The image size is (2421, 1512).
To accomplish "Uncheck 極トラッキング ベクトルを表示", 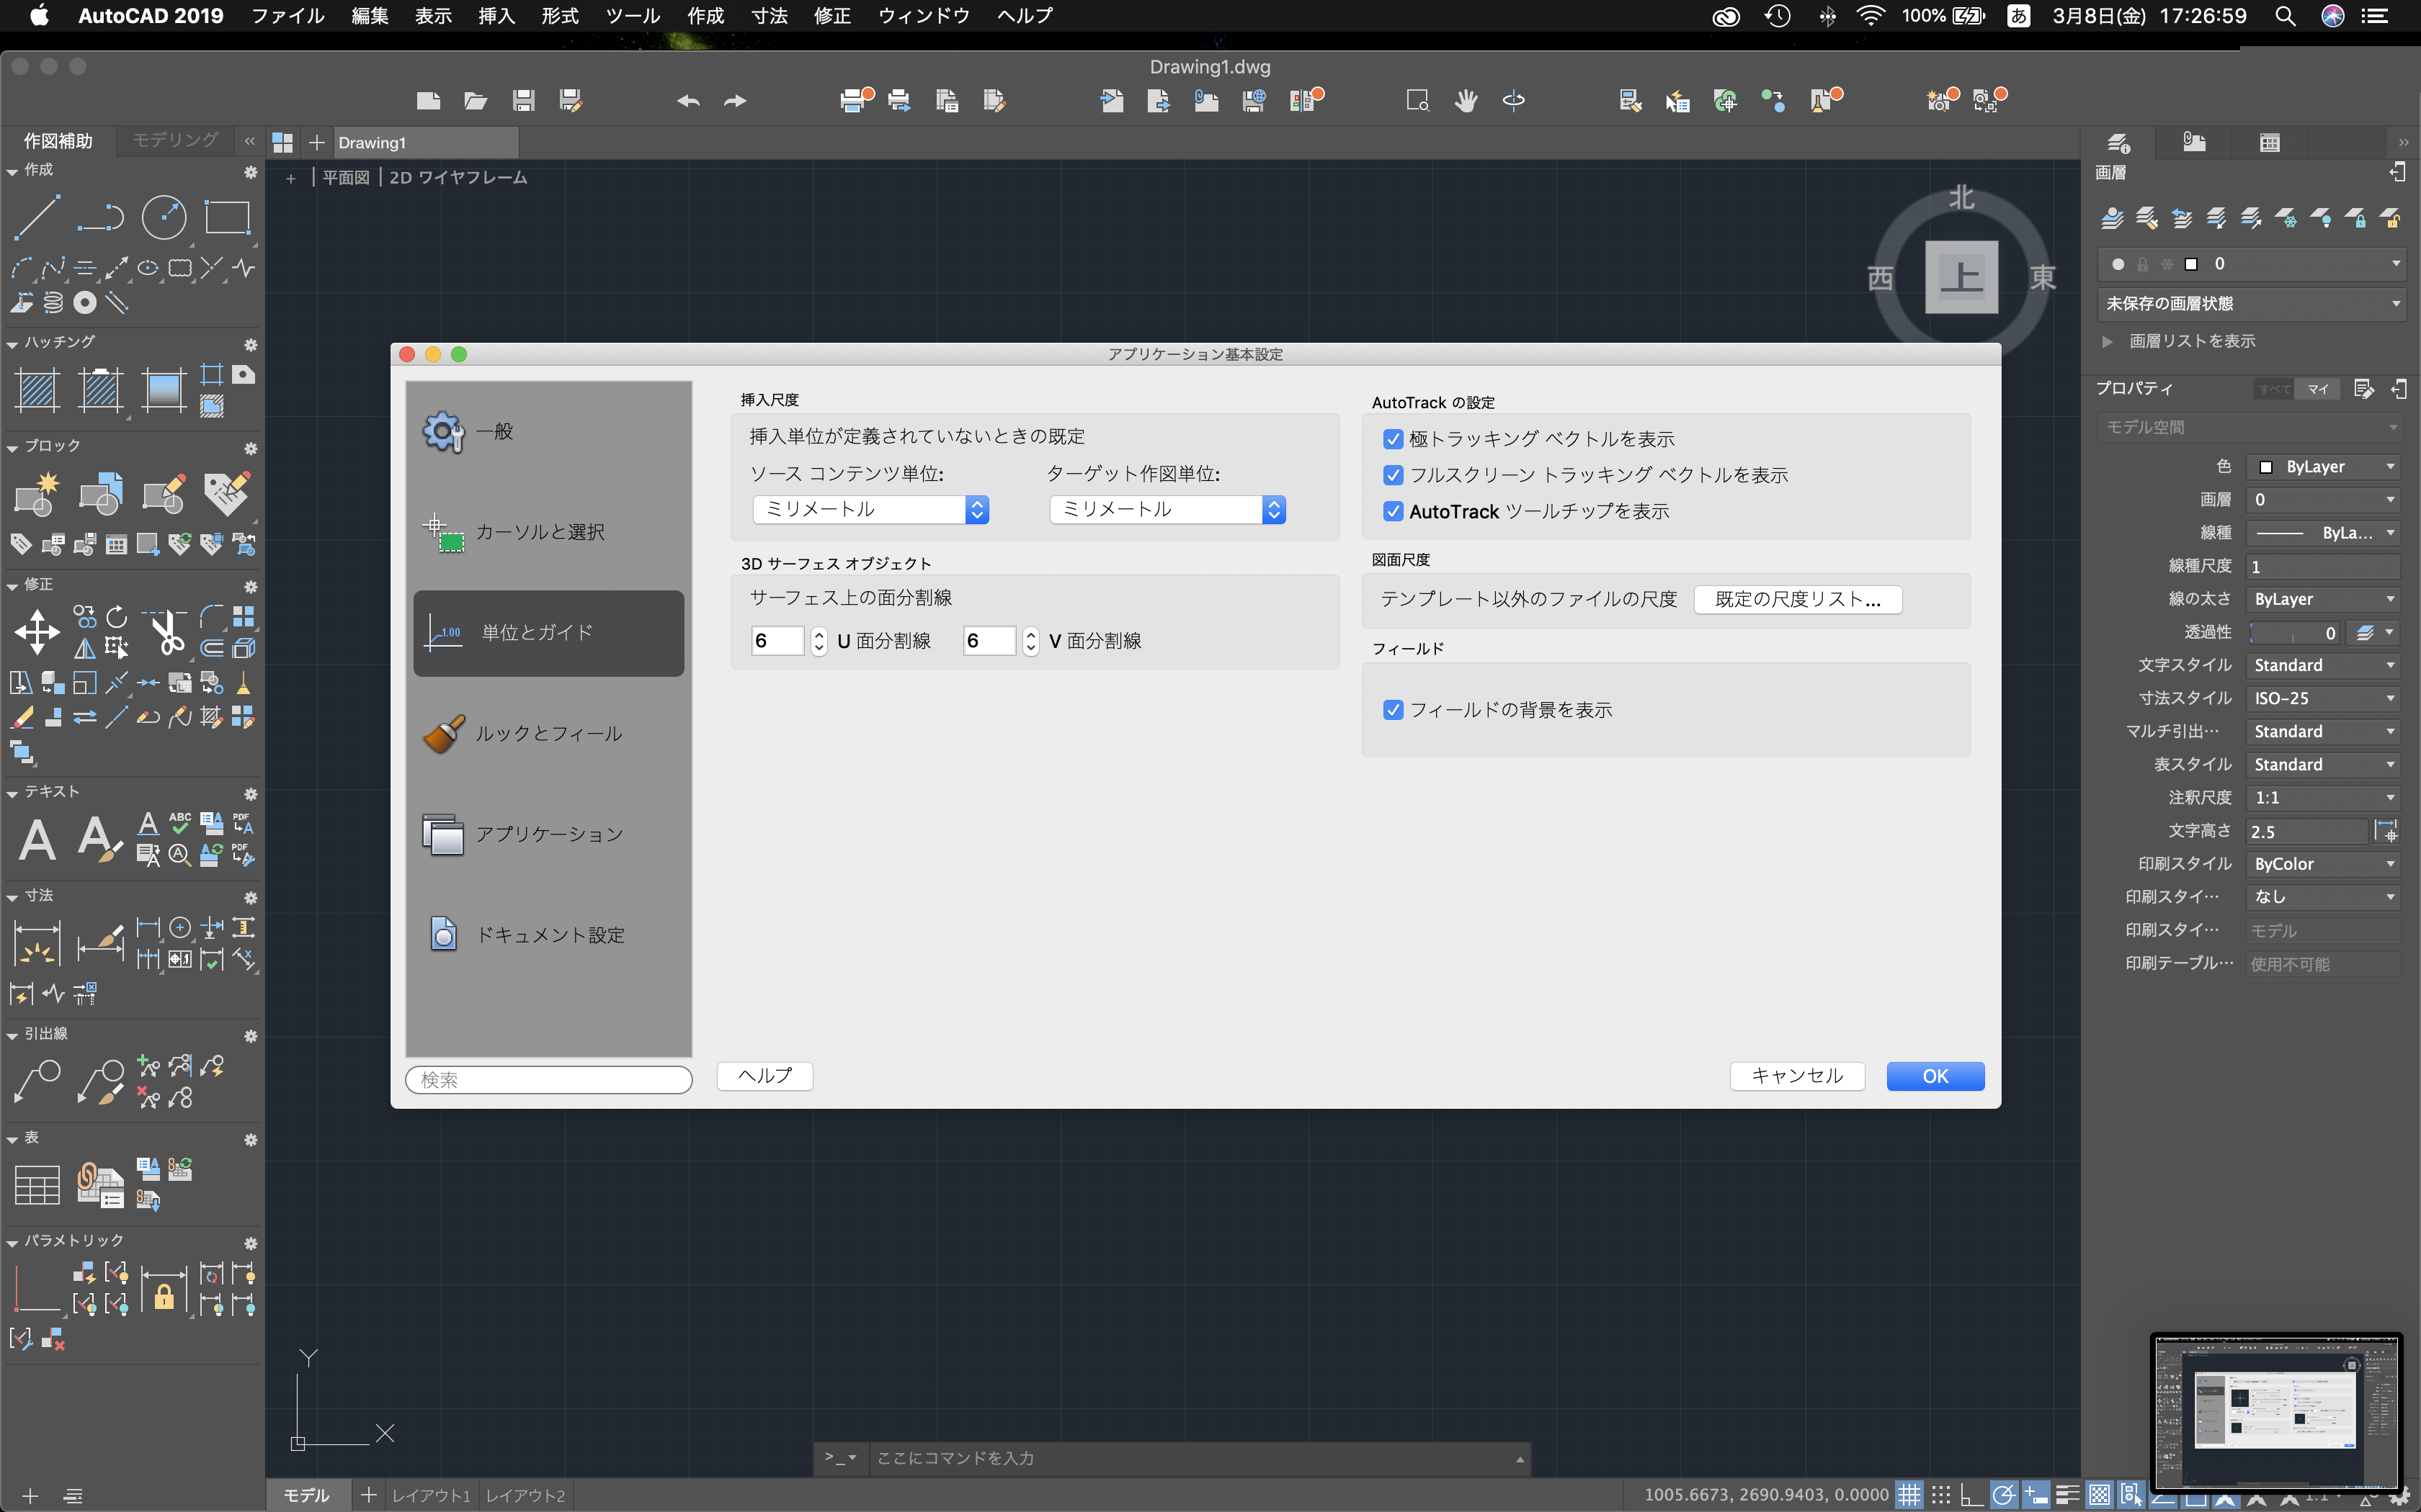I will pos(1393,439).
